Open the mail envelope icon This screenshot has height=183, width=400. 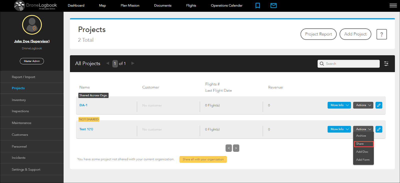(x=273, y=5)
